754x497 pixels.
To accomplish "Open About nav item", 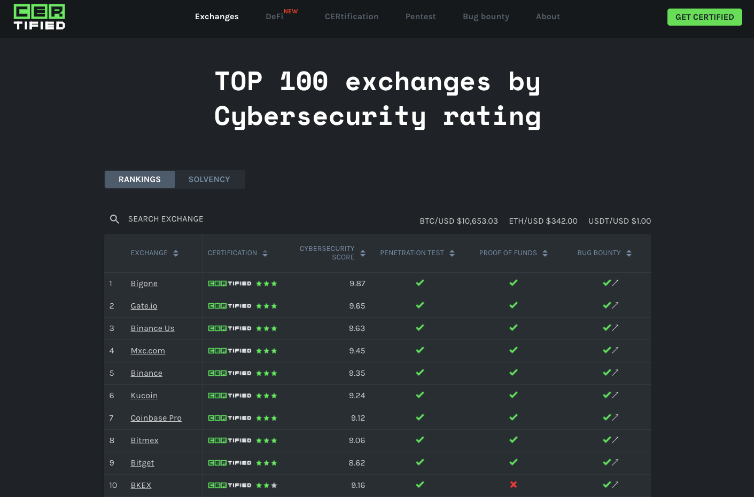I will 548,17.
